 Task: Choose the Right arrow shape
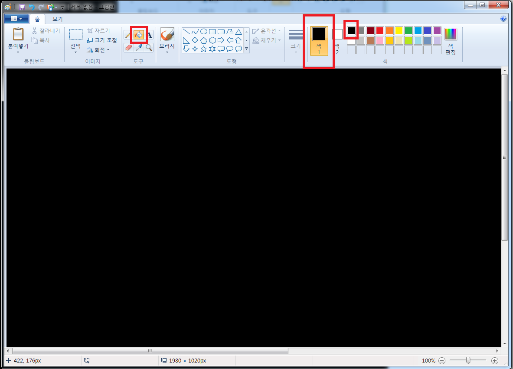221,40
